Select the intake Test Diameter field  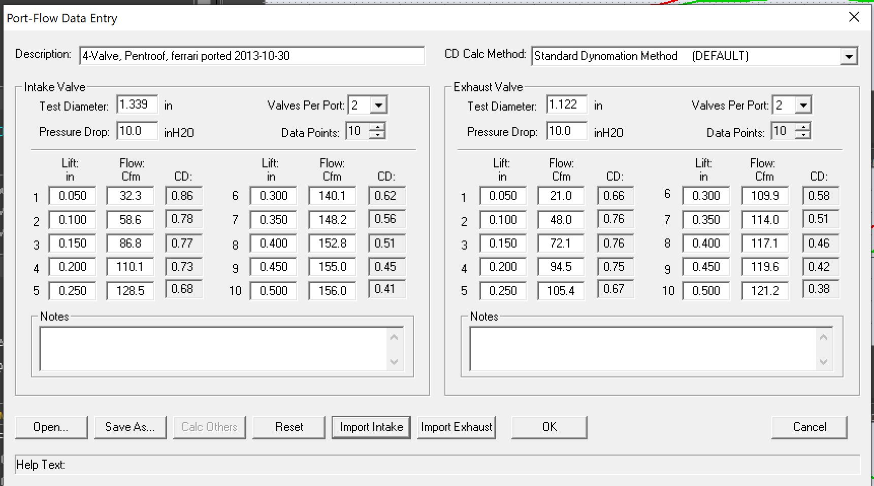pyautogui.click(x=137, y=105)
